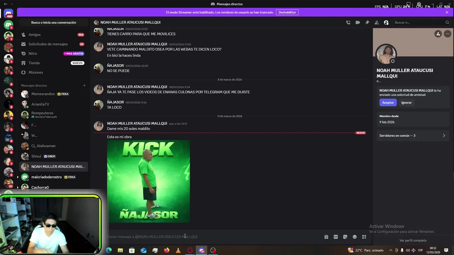Click the NUEVO badge next to Tienda
The height and width of the screenshot is (255, 454).
click(77, 63)
